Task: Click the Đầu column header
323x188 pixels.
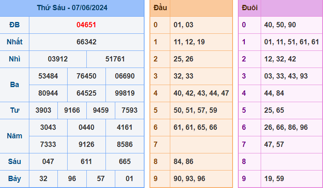Action: point(160,8)
